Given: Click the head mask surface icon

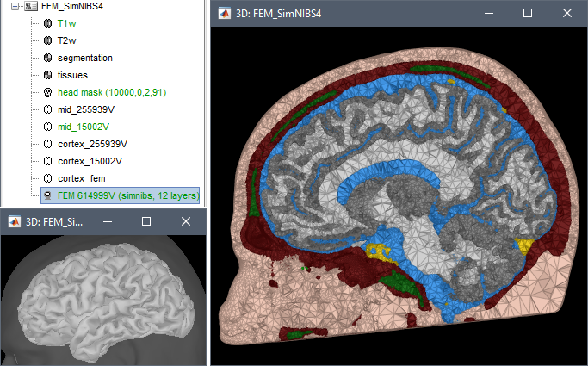Looking at the screenshot, I should coord(46,92).
